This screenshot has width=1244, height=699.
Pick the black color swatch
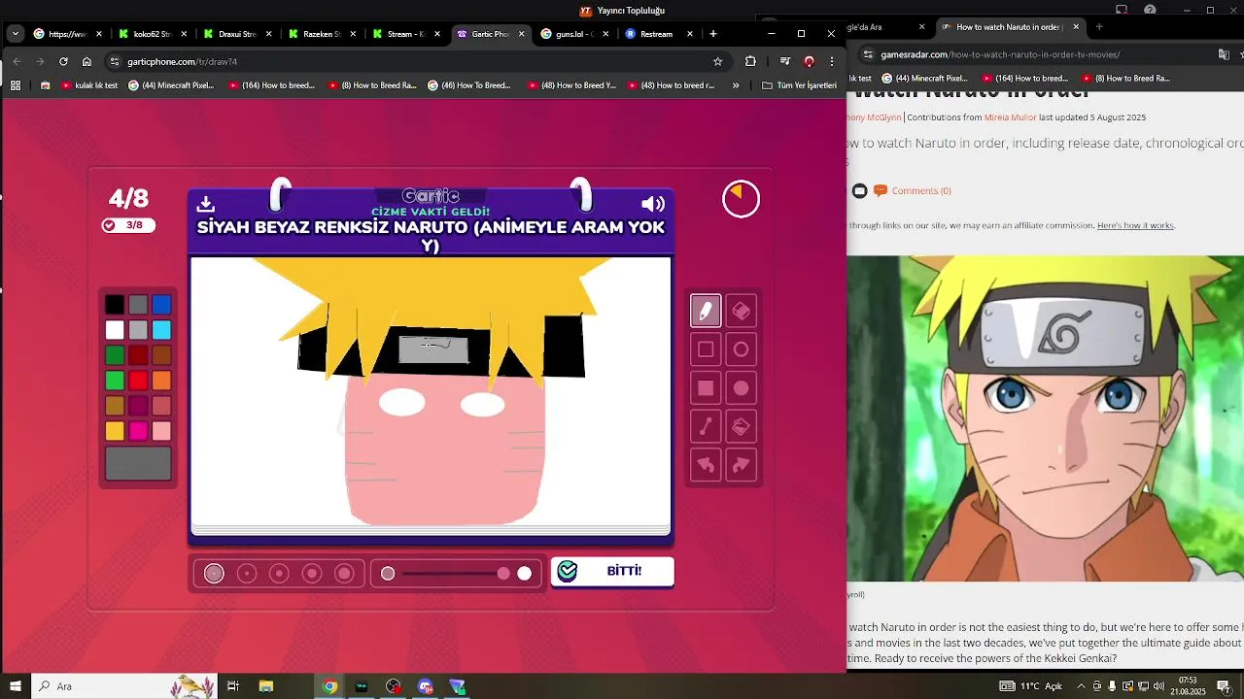[x=115, y=305]
